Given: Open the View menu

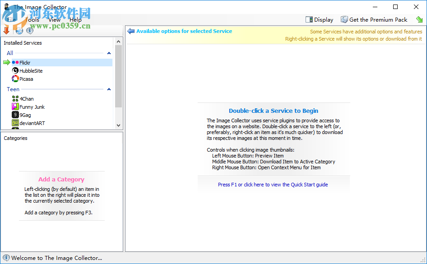Looking at the screenshot, I should click(x=54, y=20).
